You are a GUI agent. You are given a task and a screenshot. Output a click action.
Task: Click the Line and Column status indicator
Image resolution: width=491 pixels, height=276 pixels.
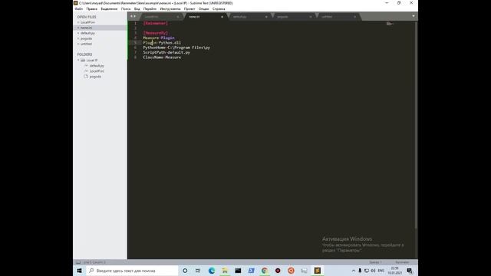tap(94, 262)
